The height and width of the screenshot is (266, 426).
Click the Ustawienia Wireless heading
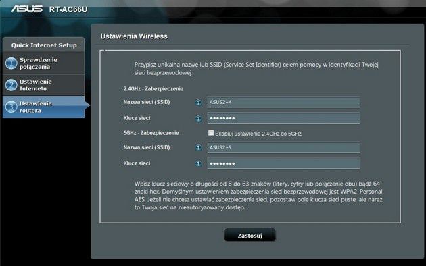[x=134, y=36]
